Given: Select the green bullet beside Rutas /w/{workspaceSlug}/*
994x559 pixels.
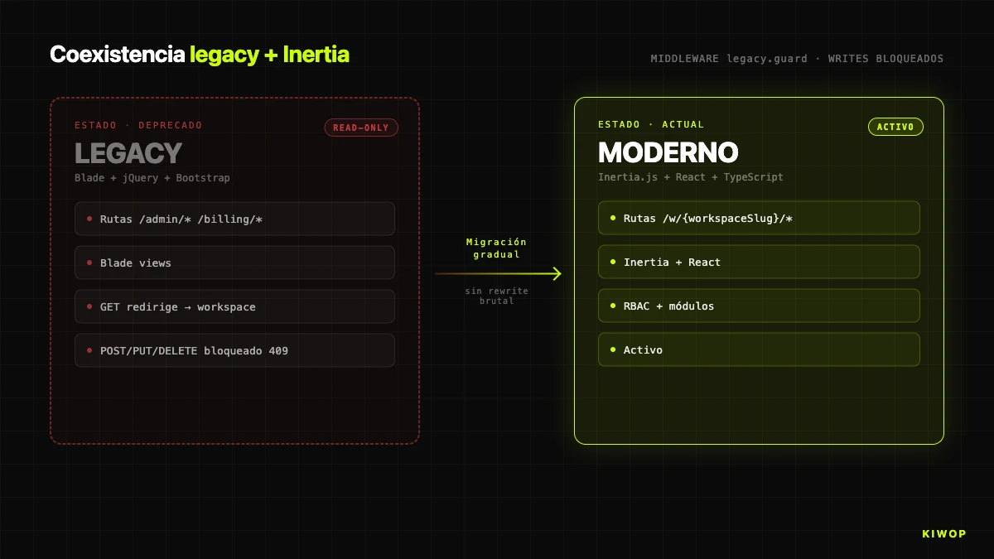Looking at the screenshot, I should (613, 218).
